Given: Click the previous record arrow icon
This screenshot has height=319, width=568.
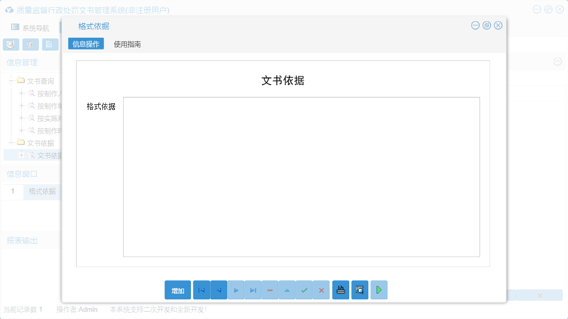Looking at the screenshot, I should point(218,290).
